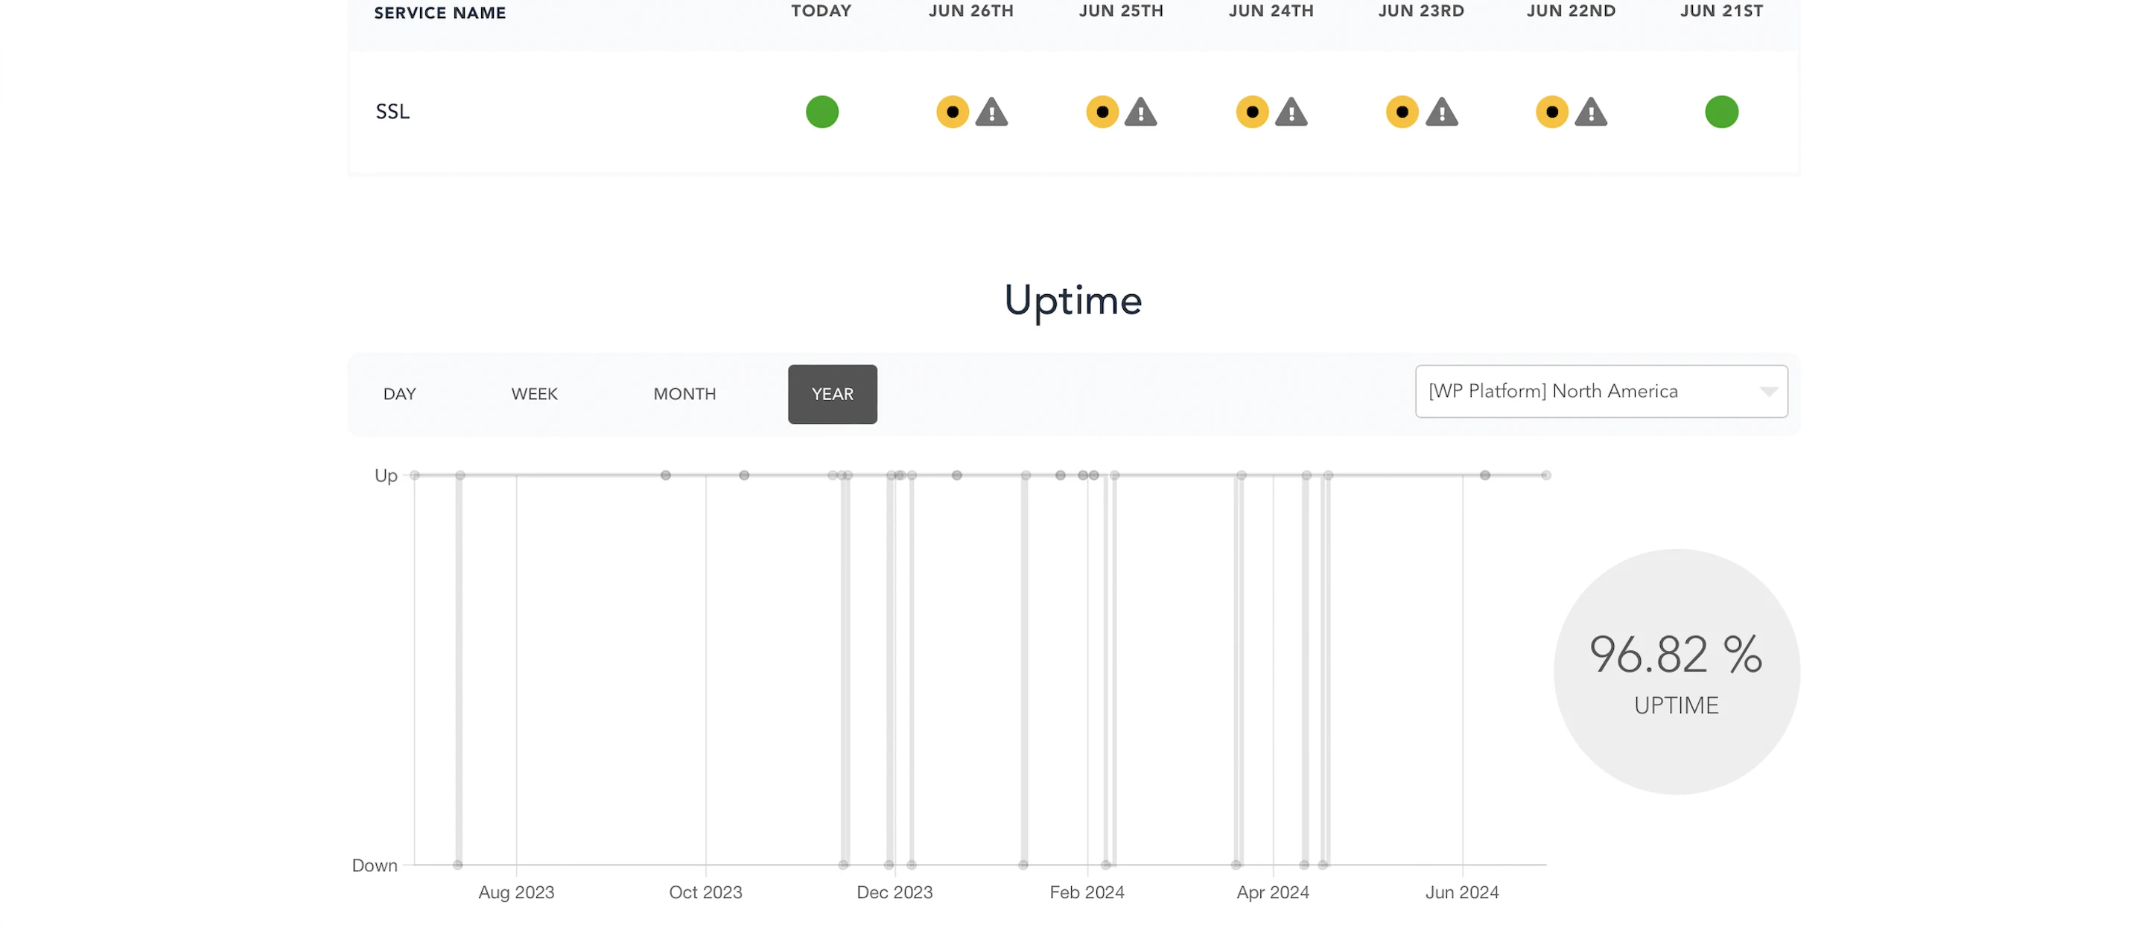The image size is (2145, 925).
Task: Click Jun 24th yellow SSL status icon
Action: tap(1251, 112)
